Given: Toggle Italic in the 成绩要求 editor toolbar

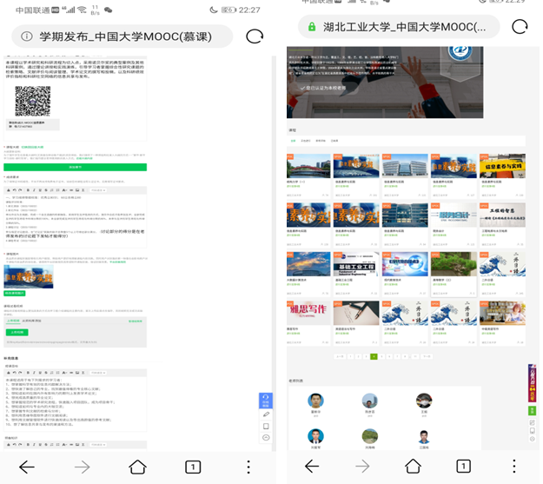Looking at the screenshot, I should (x=34, y=190).
